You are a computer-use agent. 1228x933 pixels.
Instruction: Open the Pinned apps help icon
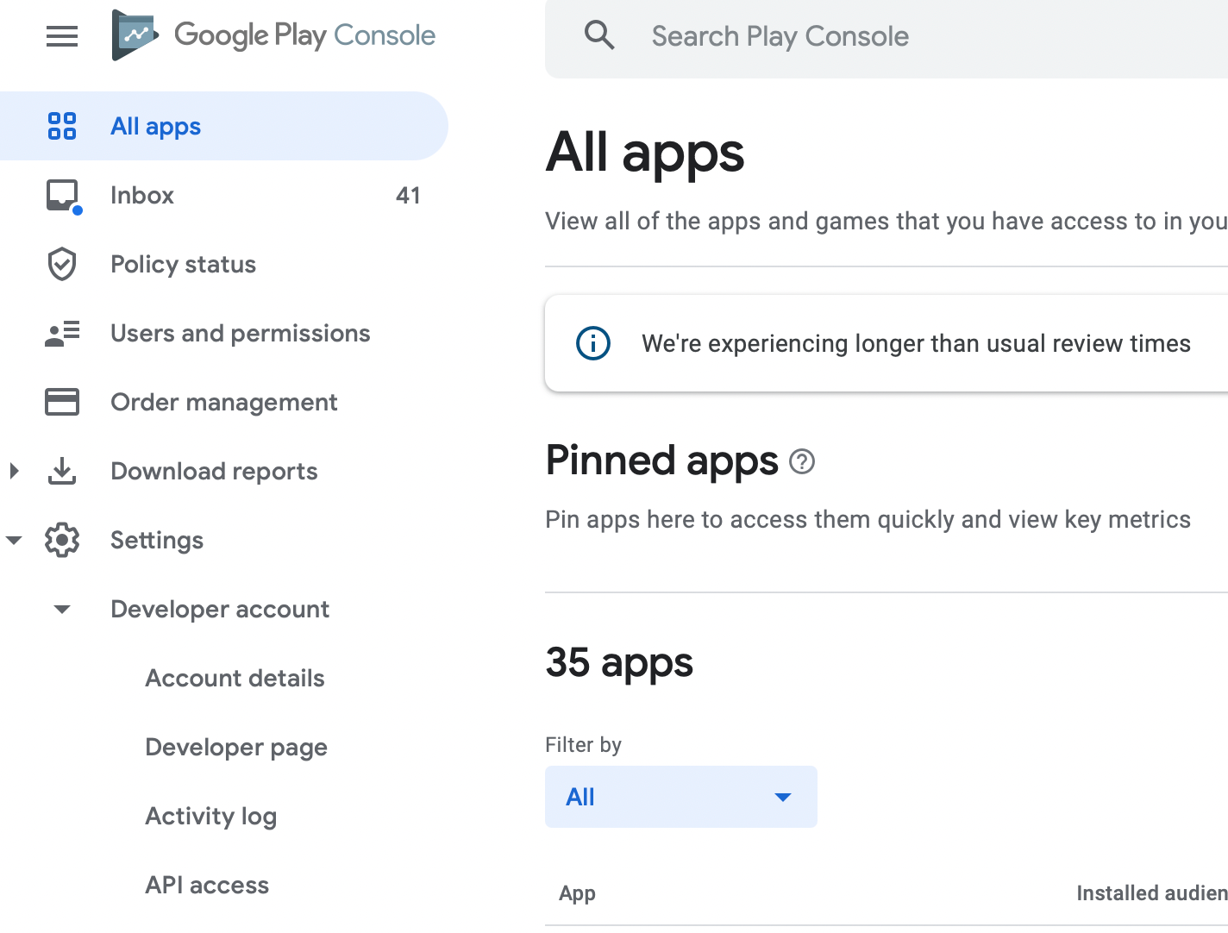pos(802,462)
